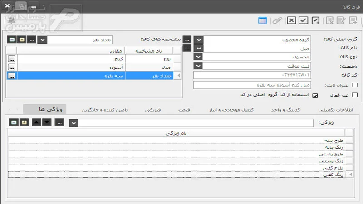Click yellow plus add specification button

click(x=22, y=39)
